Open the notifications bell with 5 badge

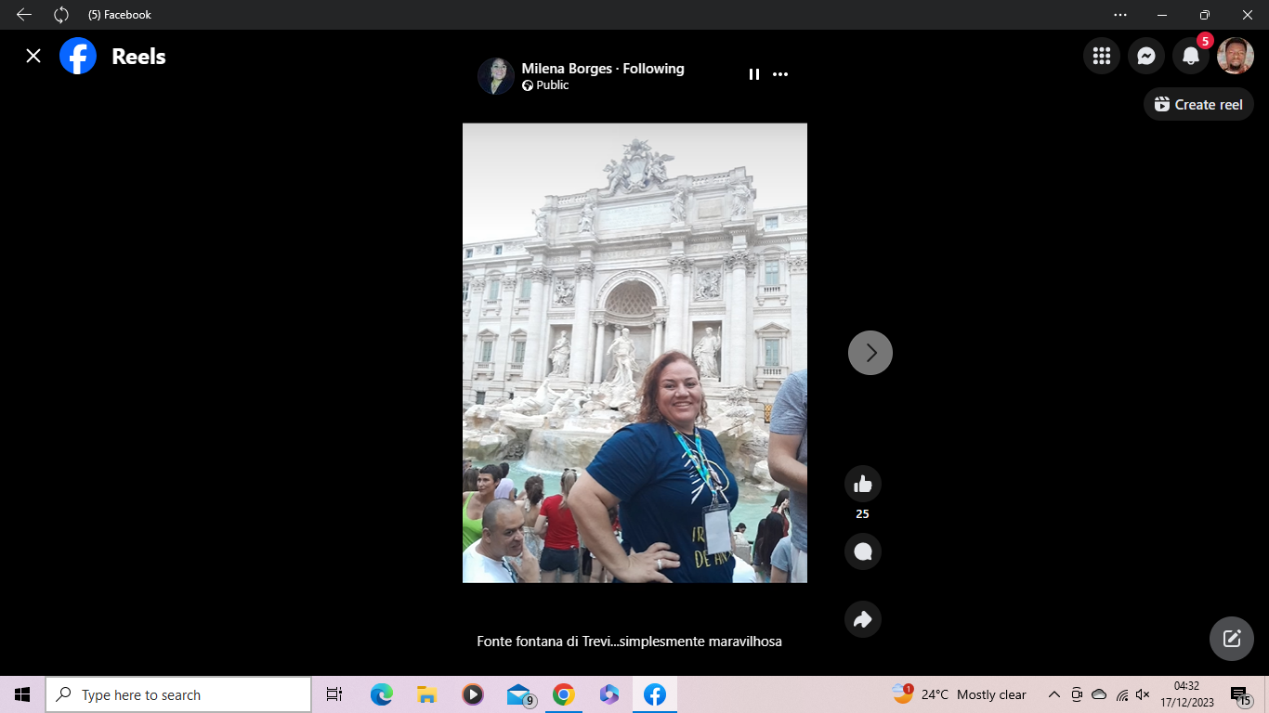[1191, 56]
